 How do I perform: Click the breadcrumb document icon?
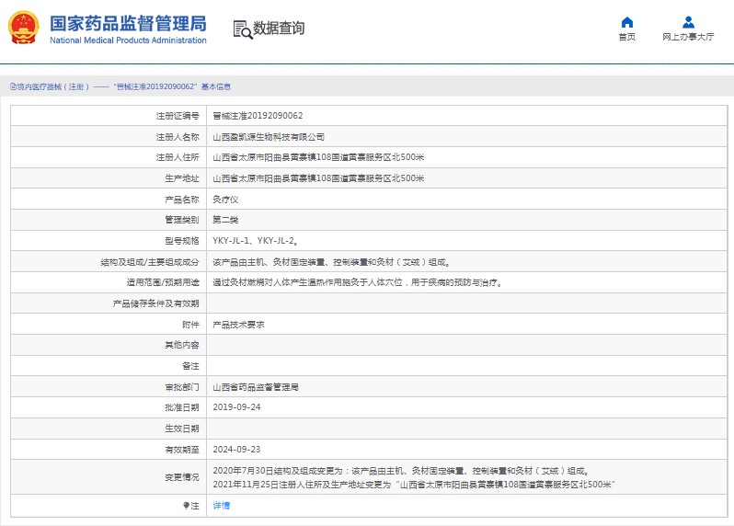point(13,86)
